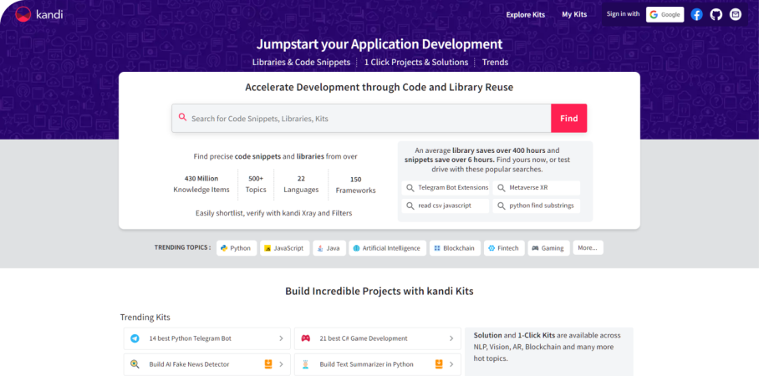
Task: Click the red Find button
Action: pos(568,118)
